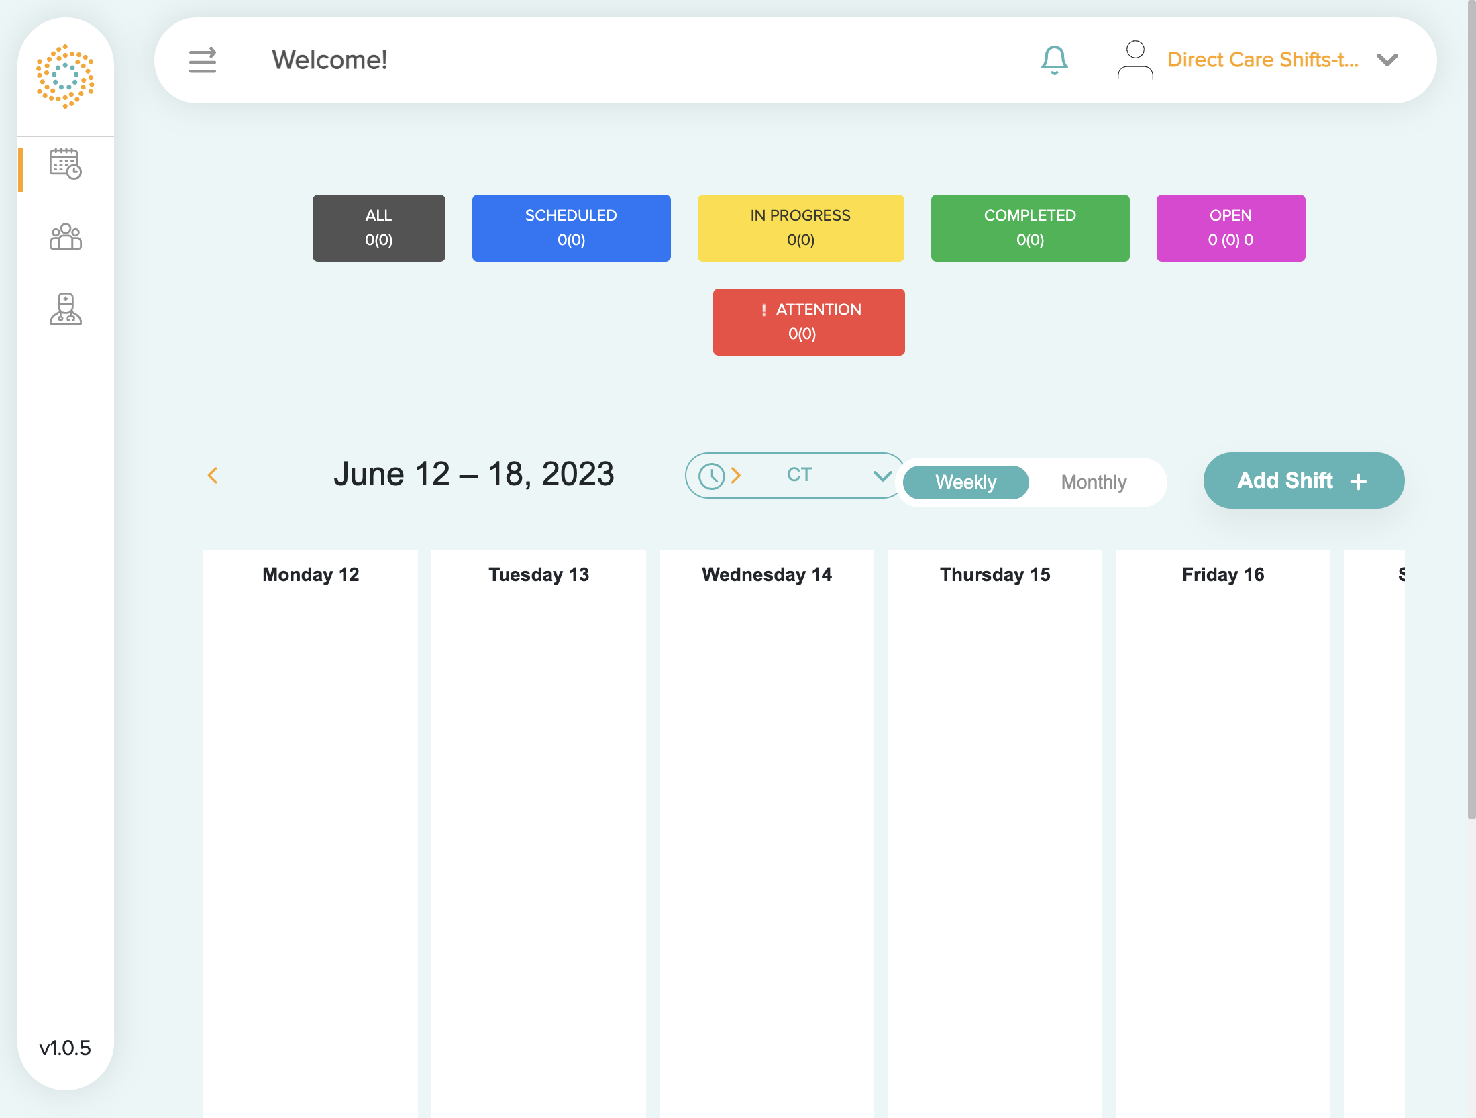Expand the Direct Care Shifts account menu
The width and height of the screenshot is (1476, 1118).
(x=1387, y=60)
